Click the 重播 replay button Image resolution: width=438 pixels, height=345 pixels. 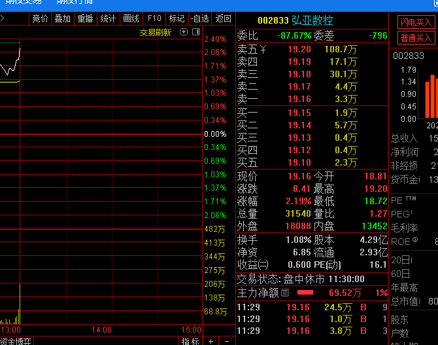point(85,19)
